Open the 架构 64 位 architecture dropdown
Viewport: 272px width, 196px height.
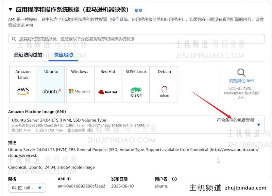(27, 188)
